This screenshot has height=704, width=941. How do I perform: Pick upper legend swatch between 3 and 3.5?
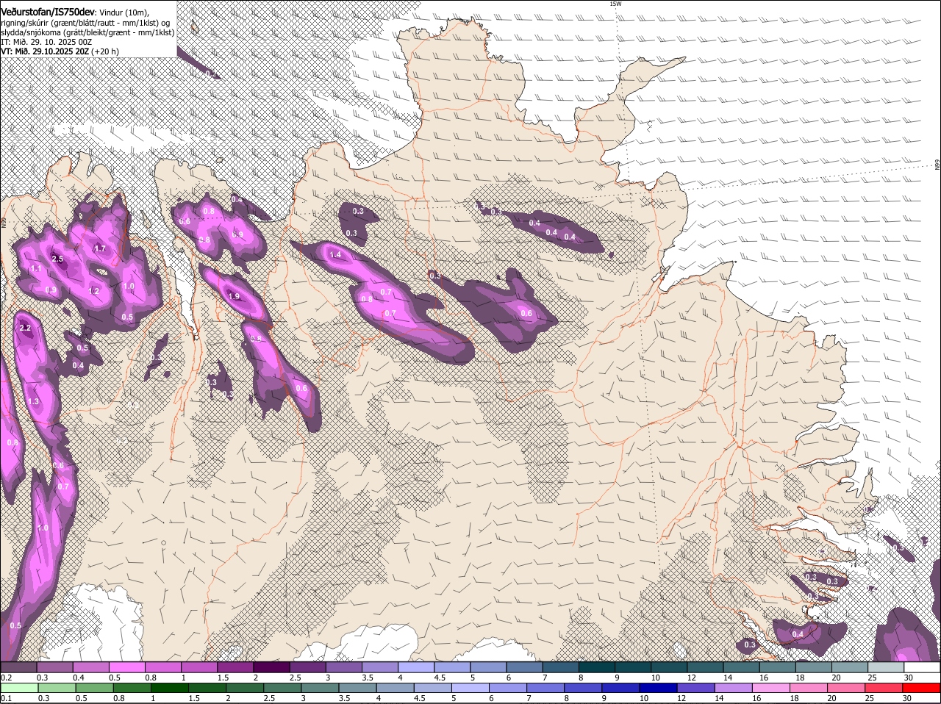point(343,667)
